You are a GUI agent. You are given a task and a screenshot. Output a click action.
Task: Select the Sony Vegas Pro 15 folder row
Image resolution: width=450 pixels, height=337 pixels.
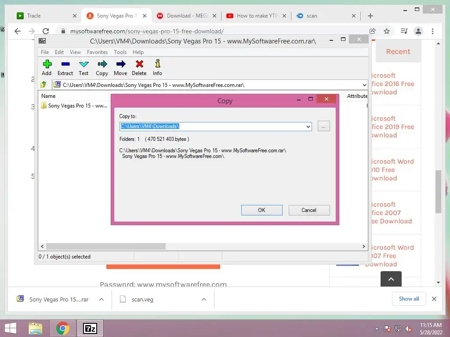pyautogui.click(x=75, y=106)
